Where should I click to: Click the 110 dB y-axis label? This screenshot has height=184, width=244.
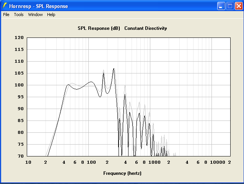[x=19, y=61]
